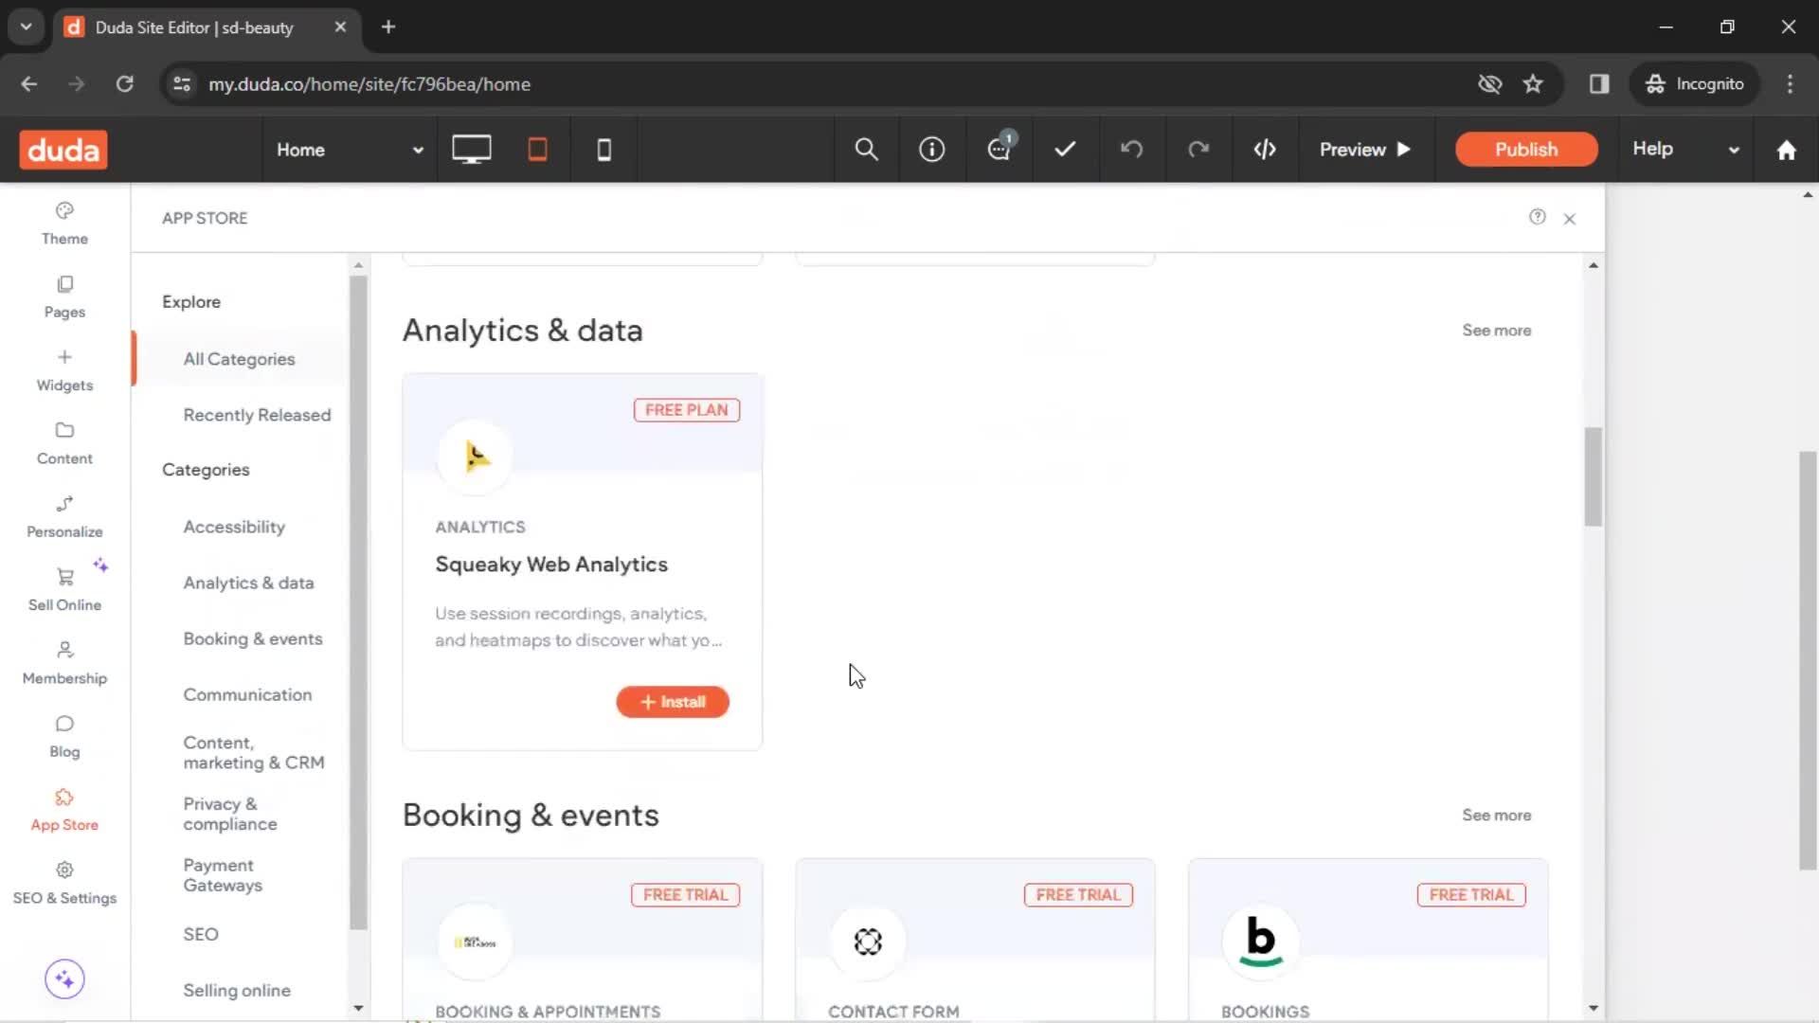Go to dashboard home icon
1819x1023 pixels.
(x=1787, y=150)
